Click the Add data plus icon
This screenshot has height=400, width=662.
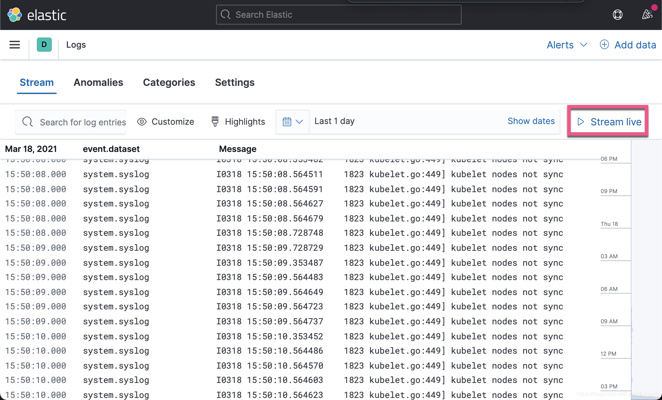pos(604,45)
